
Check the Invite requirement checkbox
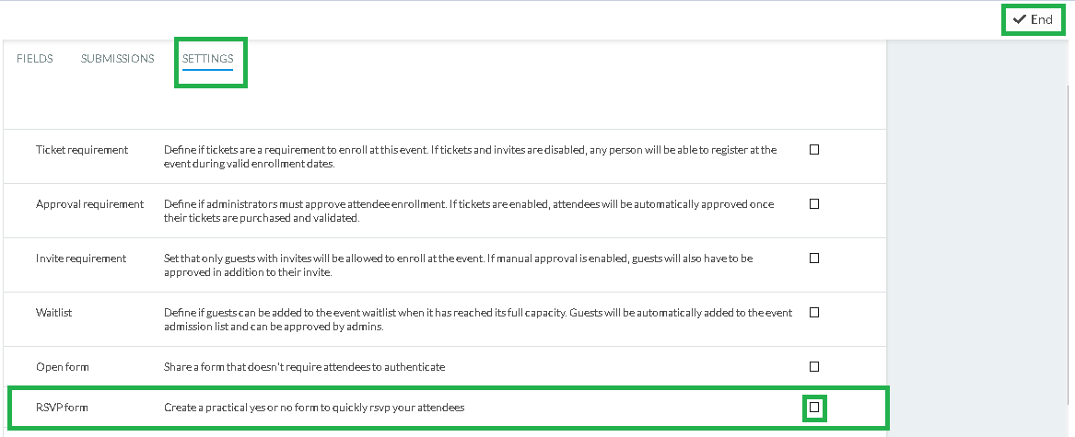pos(813,259)
